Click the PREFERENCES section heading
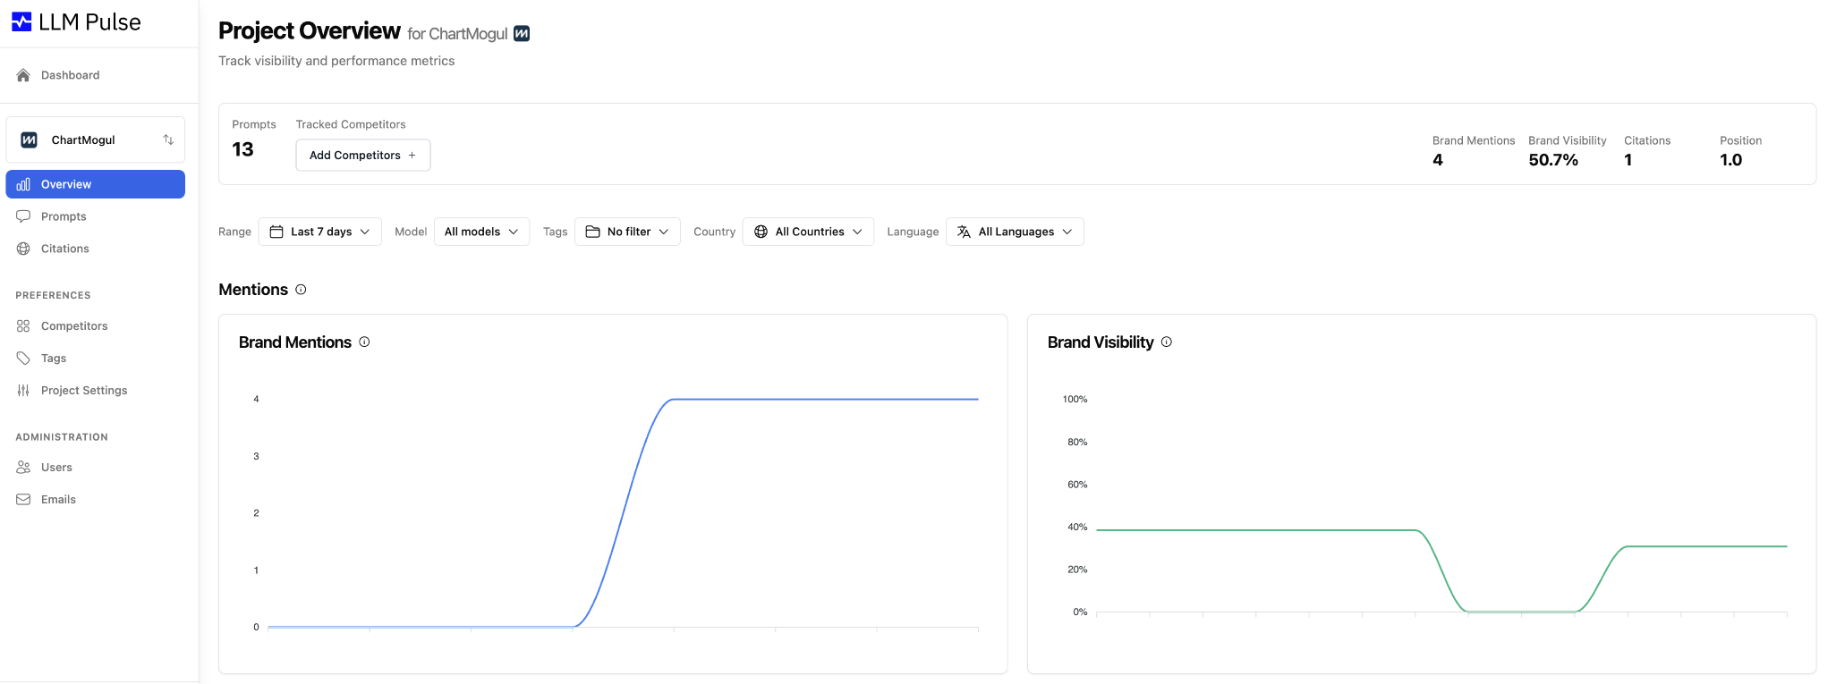 [53, 295]
